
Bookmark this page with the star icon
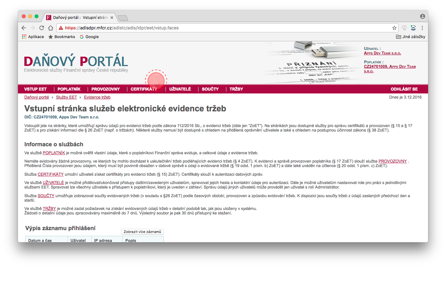coord(394,28)
